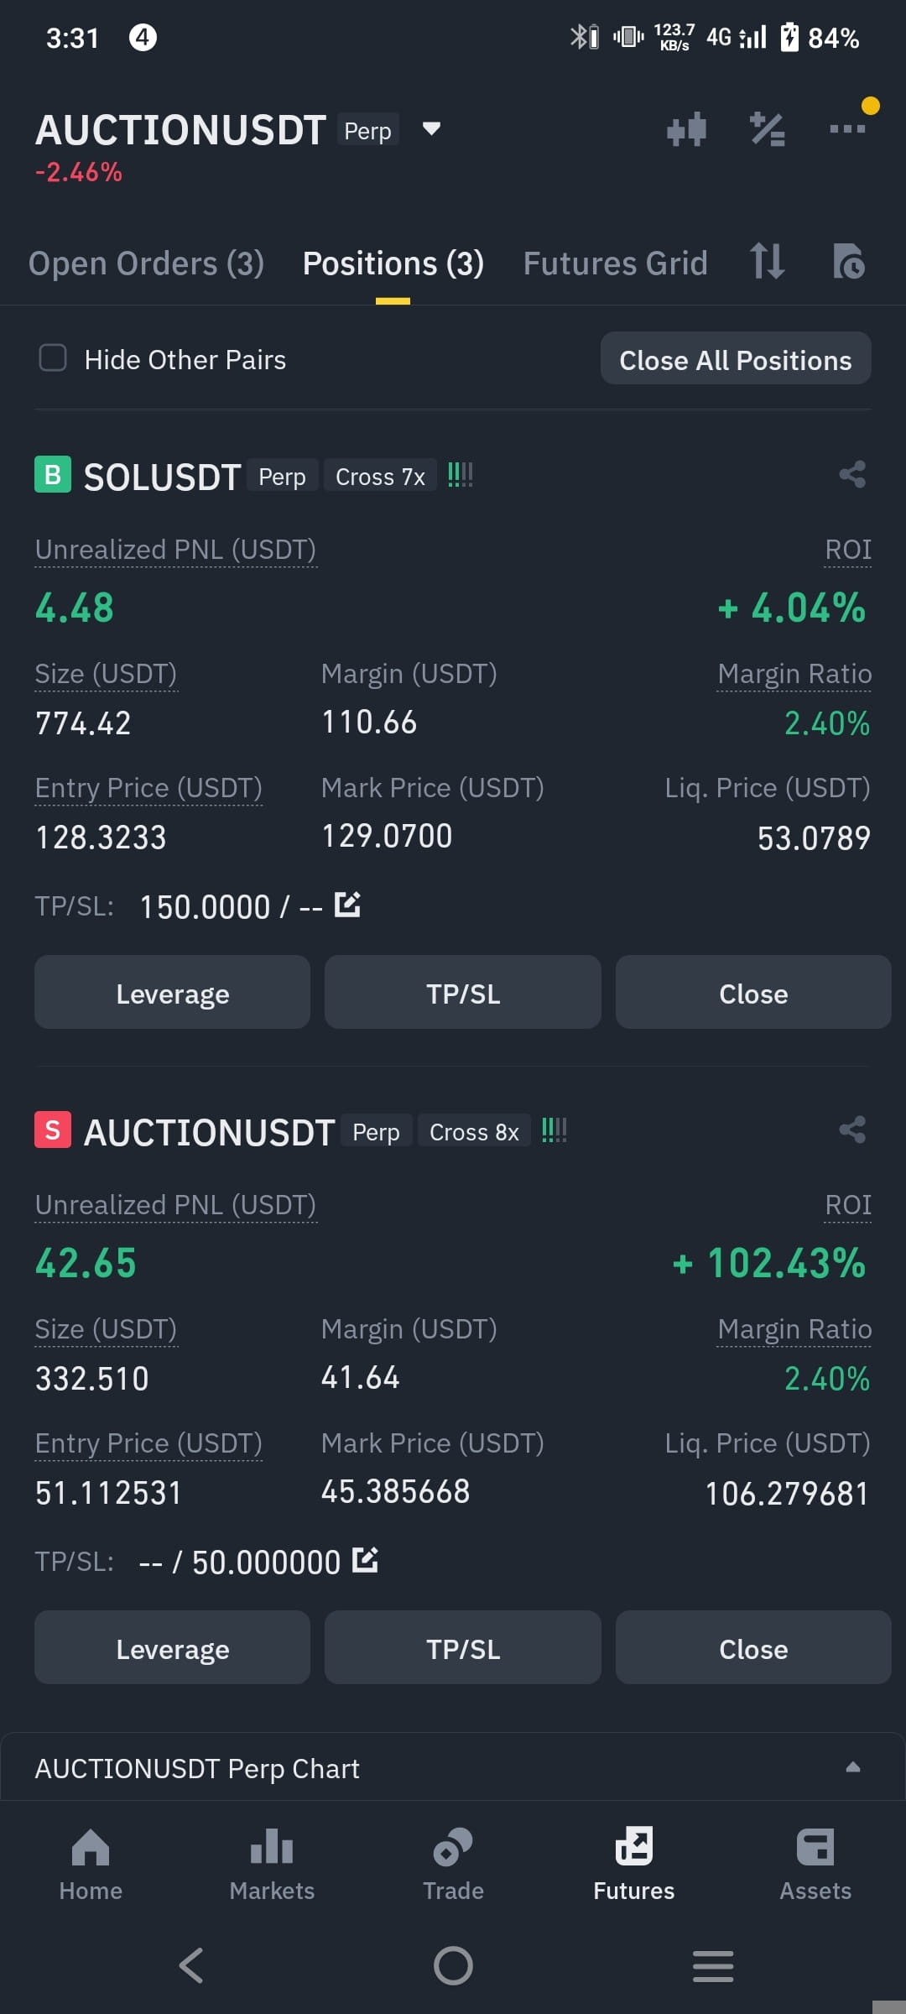Share the SOLUSDT position

click(852, 474)
